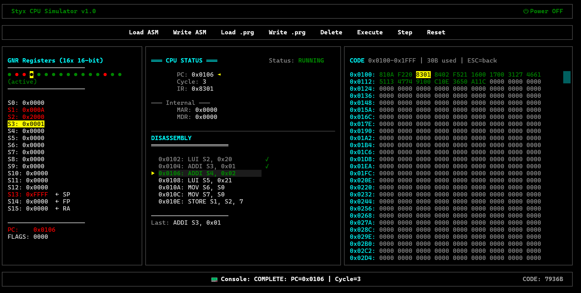Image resolution: width=581 pixels, height=293 pixels.
Task: Click memory word 810A at 0x0100
Action: [x=387, y=74]
